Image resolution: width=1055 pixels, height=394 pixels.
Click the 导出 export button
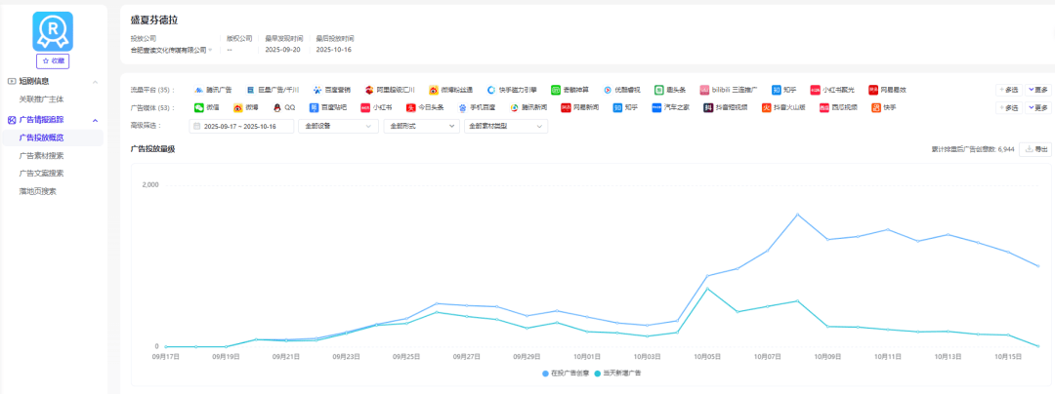click(1035, 149)
